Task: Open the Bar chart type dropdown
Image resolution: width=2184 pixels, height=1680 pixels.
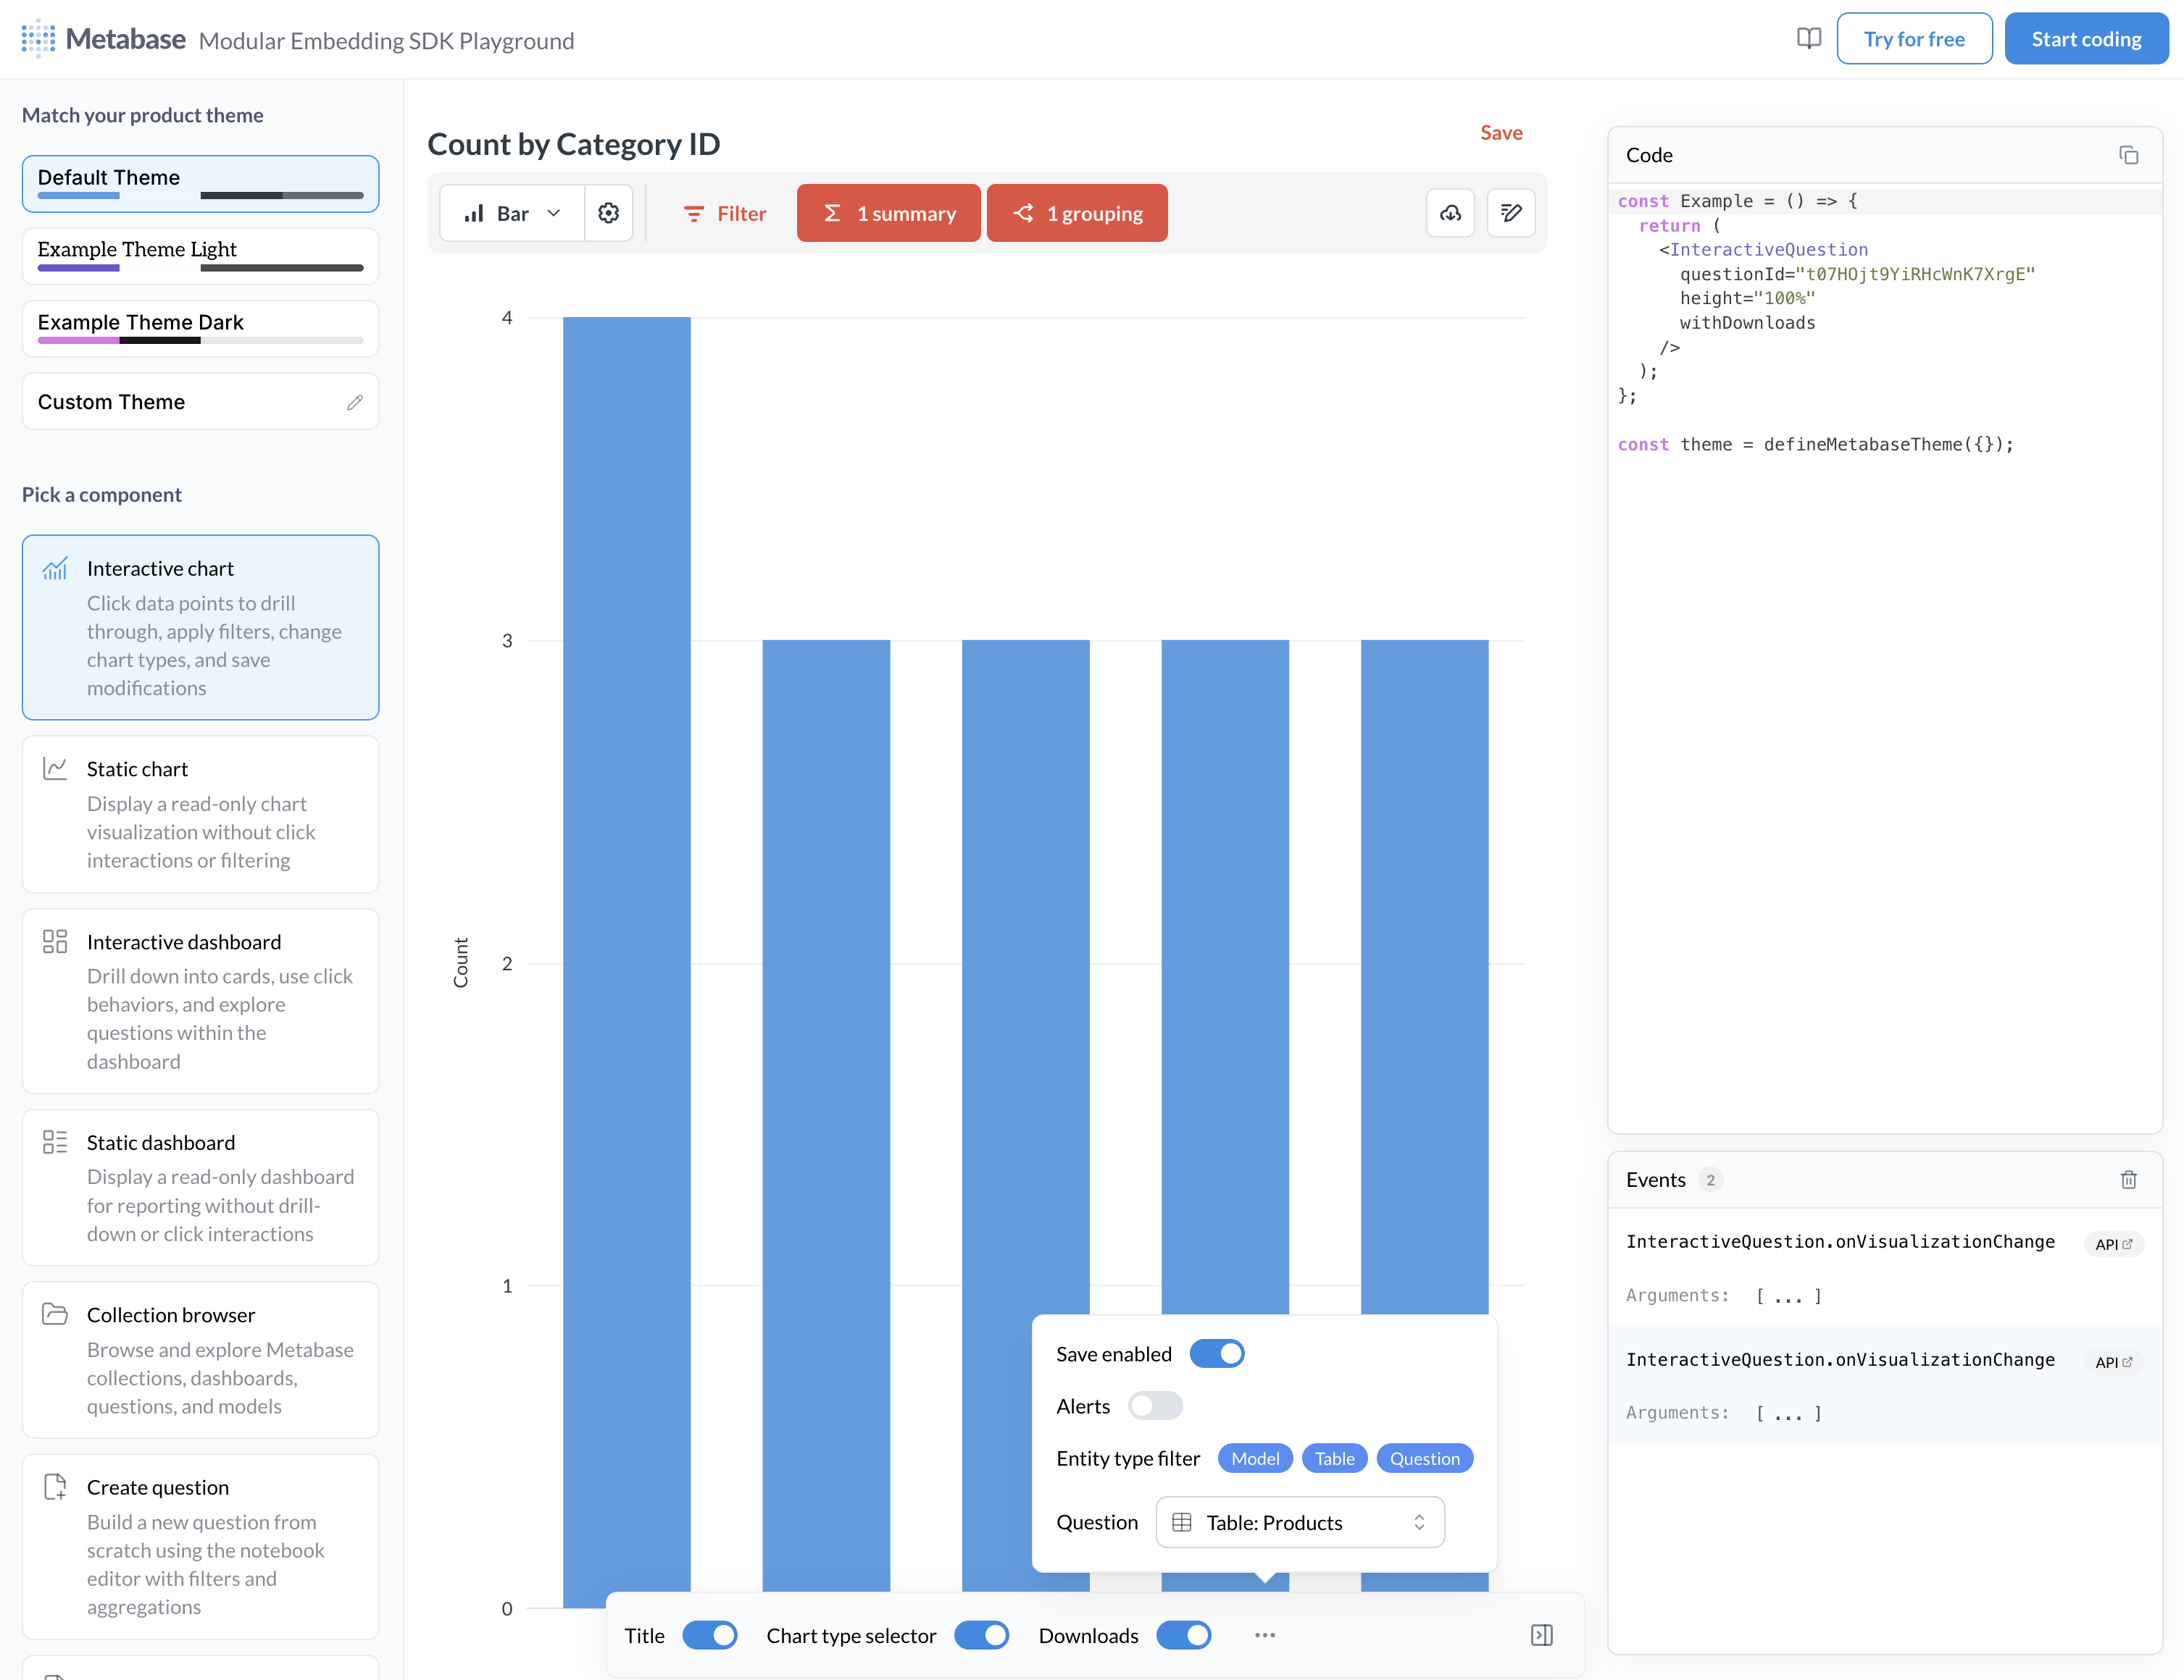Action: pyautogui.click(x=511, y=213)
